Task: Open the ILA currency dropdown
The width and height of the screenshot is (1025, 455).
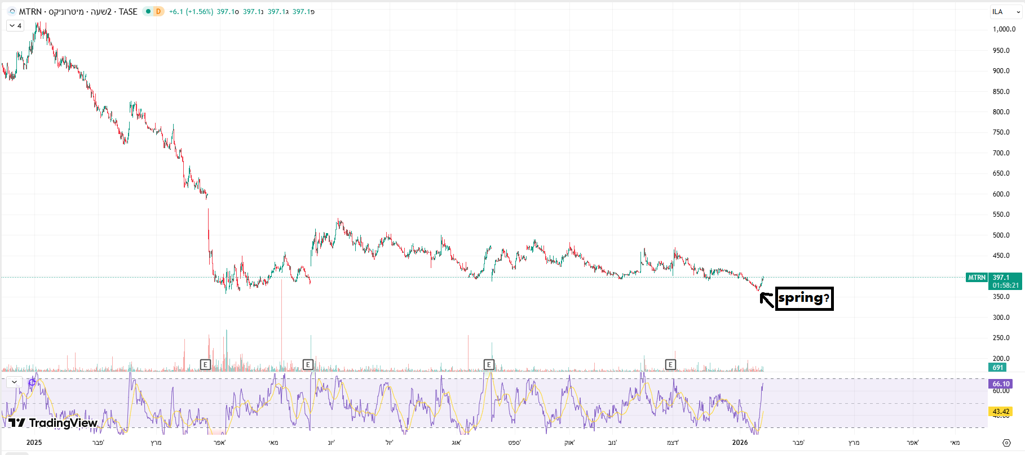Action: pos(1006,12)
